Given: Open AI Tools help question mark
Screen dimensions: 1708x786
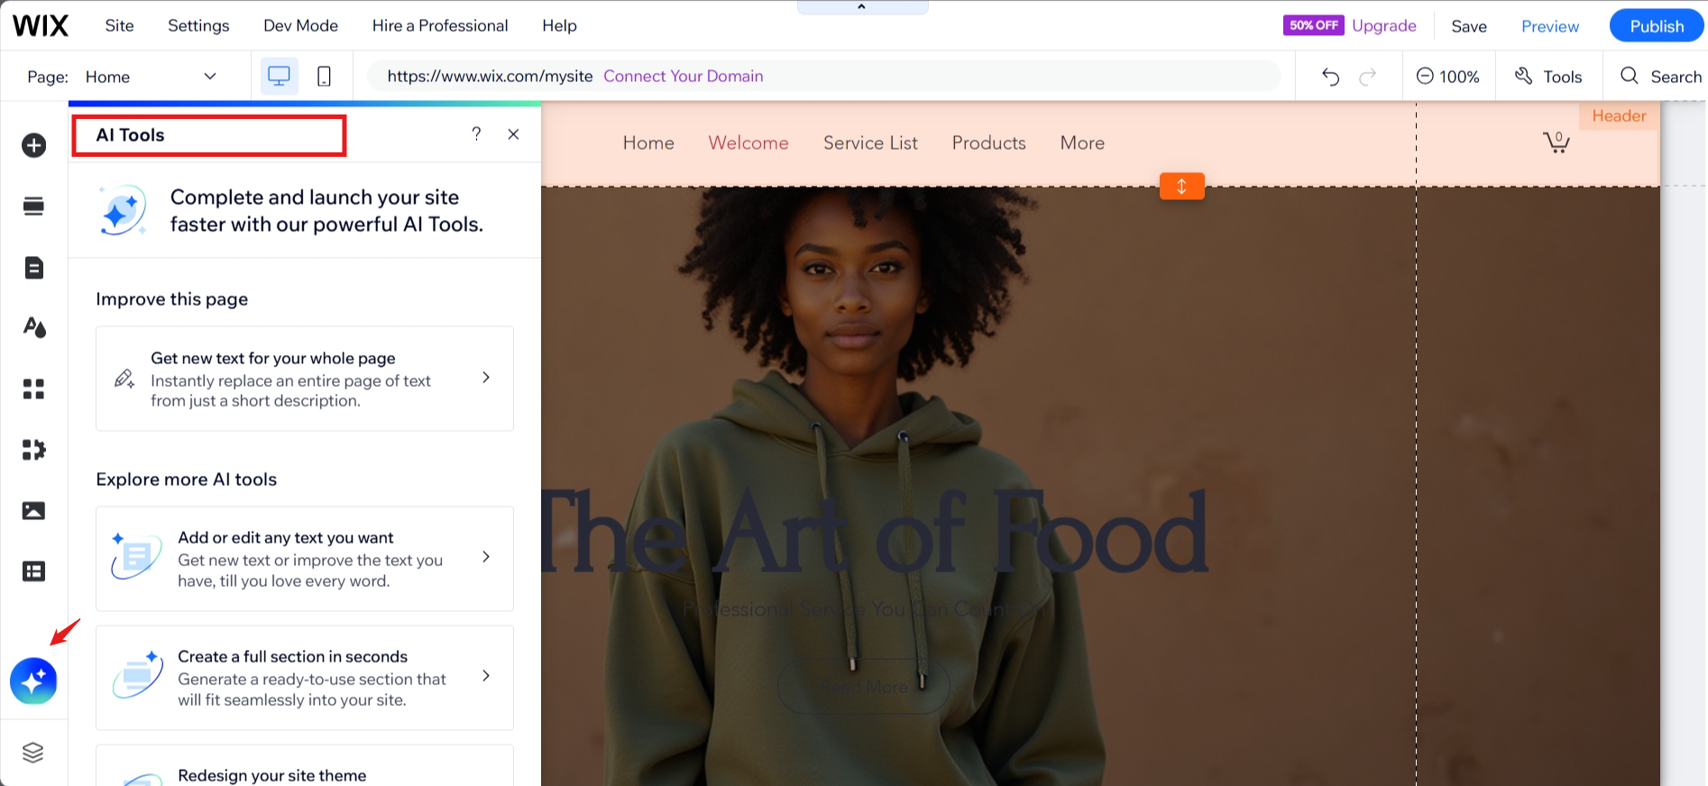Looking at the screenshot, I should (x=476, y=134).
